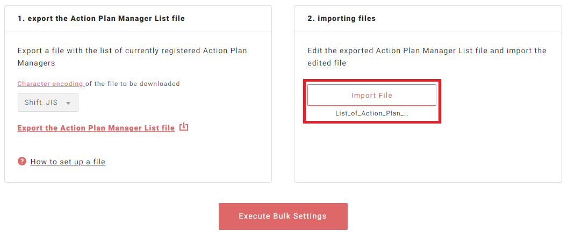Viewport: 568px width, 239px height.
Task: Select the List_of_Action_Plan_ imported file name
Action: tap(371, 114)
